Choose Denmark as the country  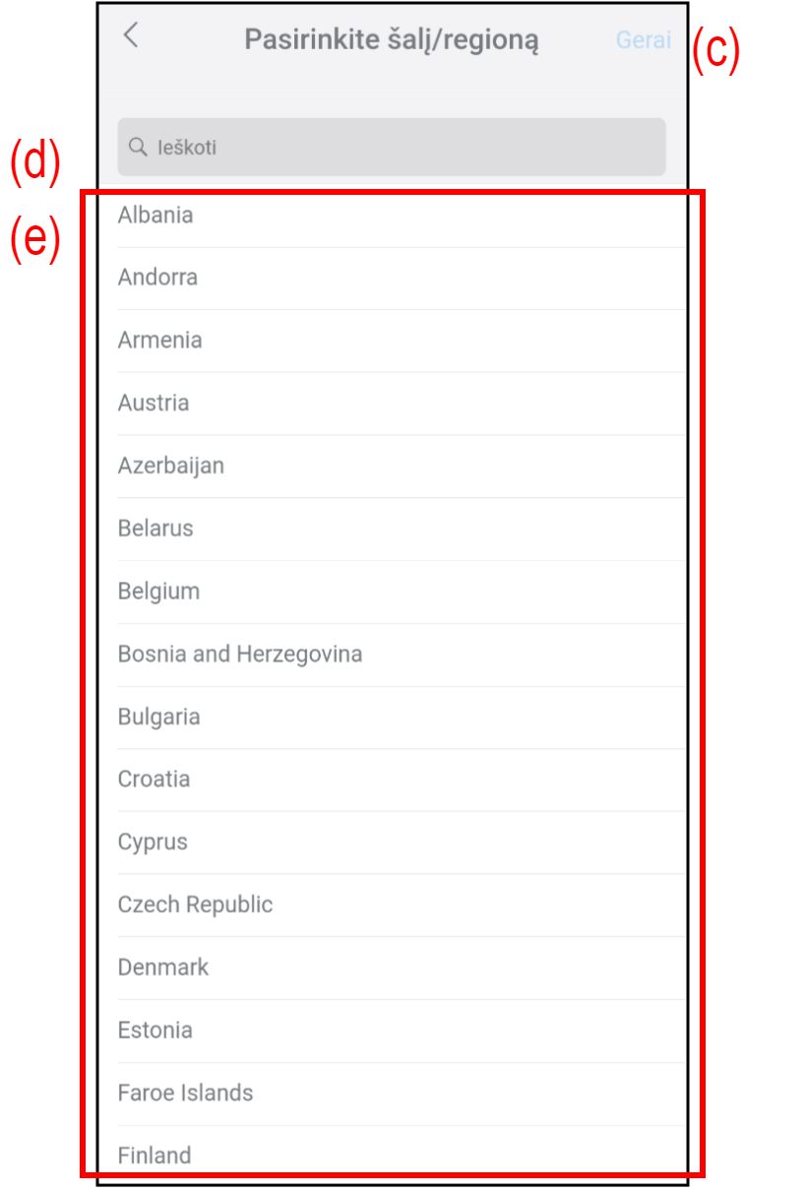point(163,968)
